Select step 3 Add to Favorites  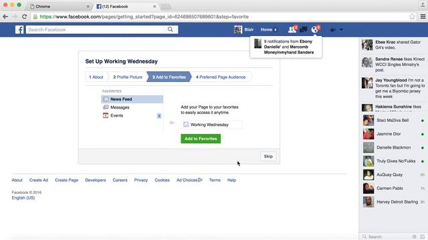pyautogui.click(x=169, y=77)
